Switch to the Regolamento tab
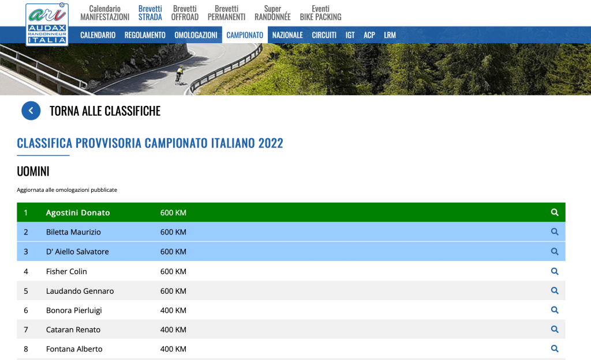591x360 pixels. (145, 35)
